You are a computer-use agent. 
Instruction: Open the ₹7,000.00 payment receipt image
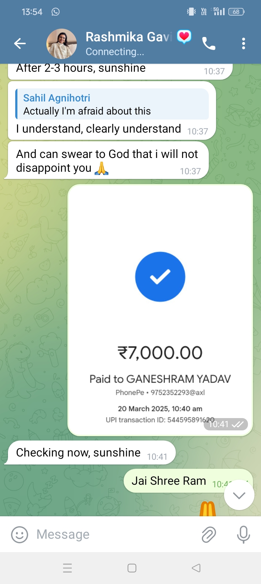pos(160,310)
